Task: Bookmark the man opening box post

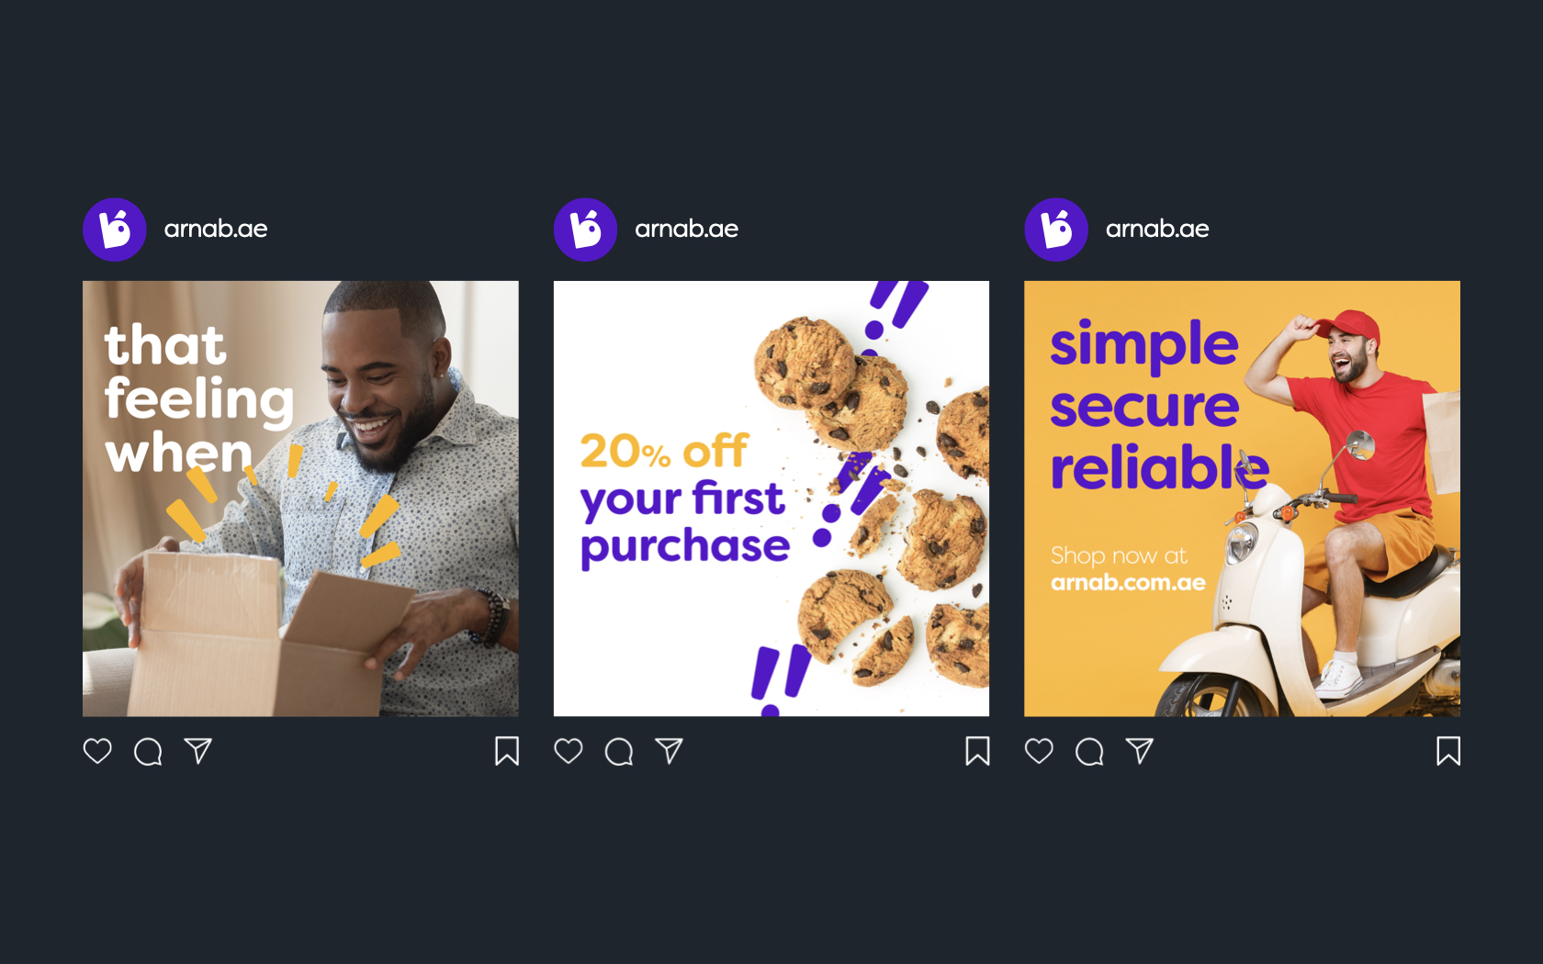Action: coord(507,751)
